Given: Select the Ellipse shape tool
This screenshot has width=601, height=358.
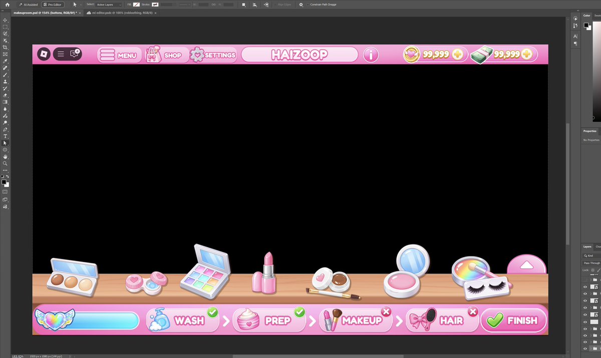Looking at the screenshot, I should [x=5, y=150].
